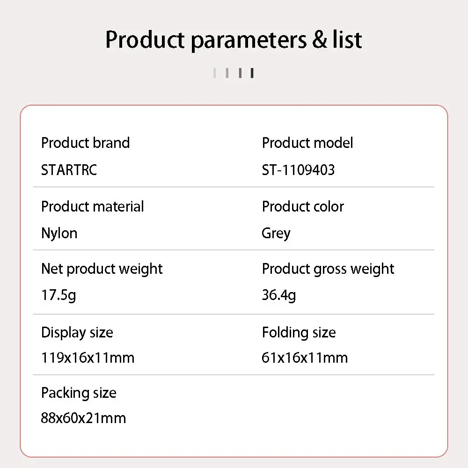Viewport: 468px width, 468px height.
Task: Click the 36.4g gross weight value
Action: (x=279, y=295)
